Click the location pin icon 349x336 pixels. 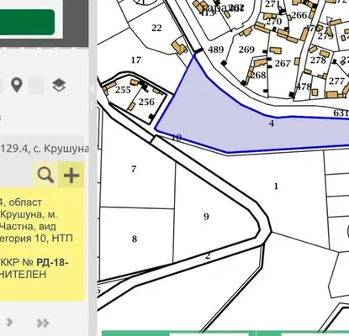click(17, 85)
